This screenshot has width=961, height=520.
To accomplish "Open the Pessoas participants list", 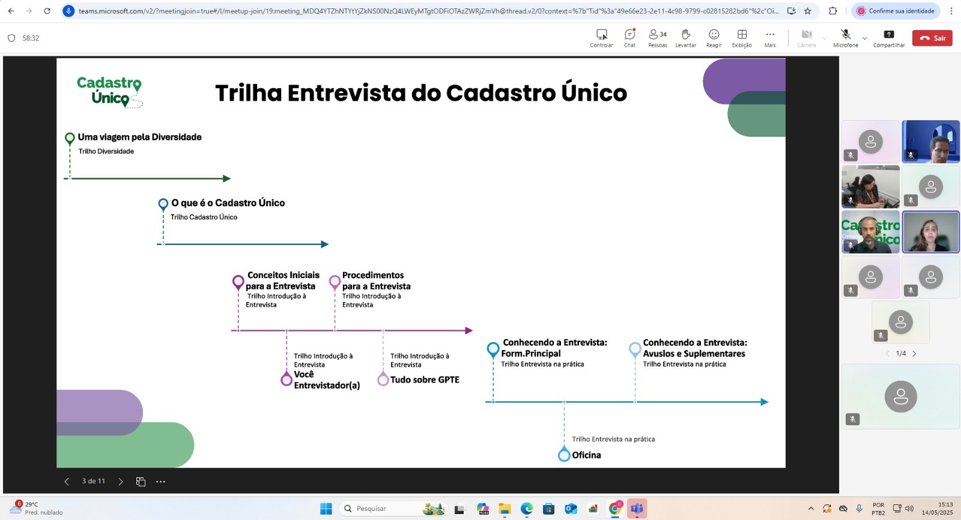I will tap(658, 38).
